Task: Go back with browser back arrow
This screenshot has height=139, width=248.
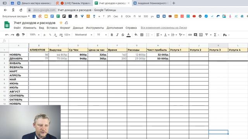Action: pyautogui.click(x=5, y=10)
